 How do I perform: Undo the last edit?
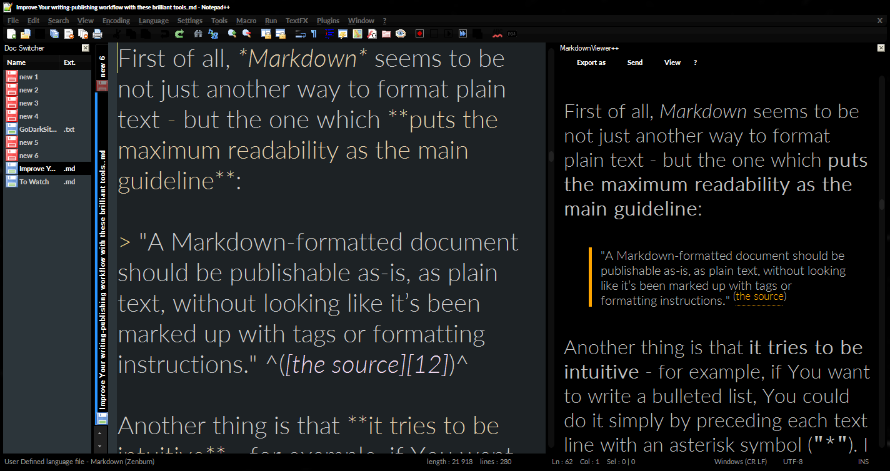[x=164, y=33]
